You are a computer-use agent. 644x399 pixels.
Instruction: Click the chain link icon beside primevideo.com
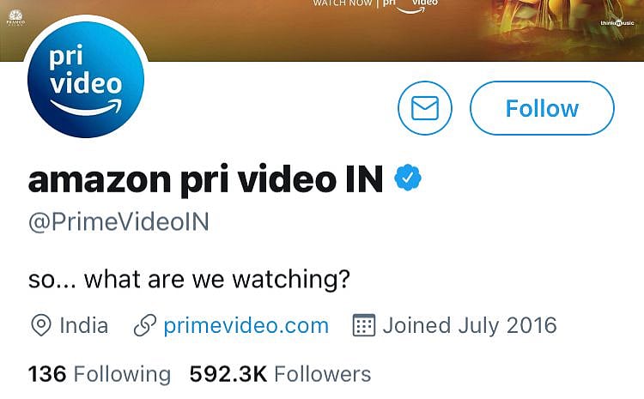click(x=145, y=325)
